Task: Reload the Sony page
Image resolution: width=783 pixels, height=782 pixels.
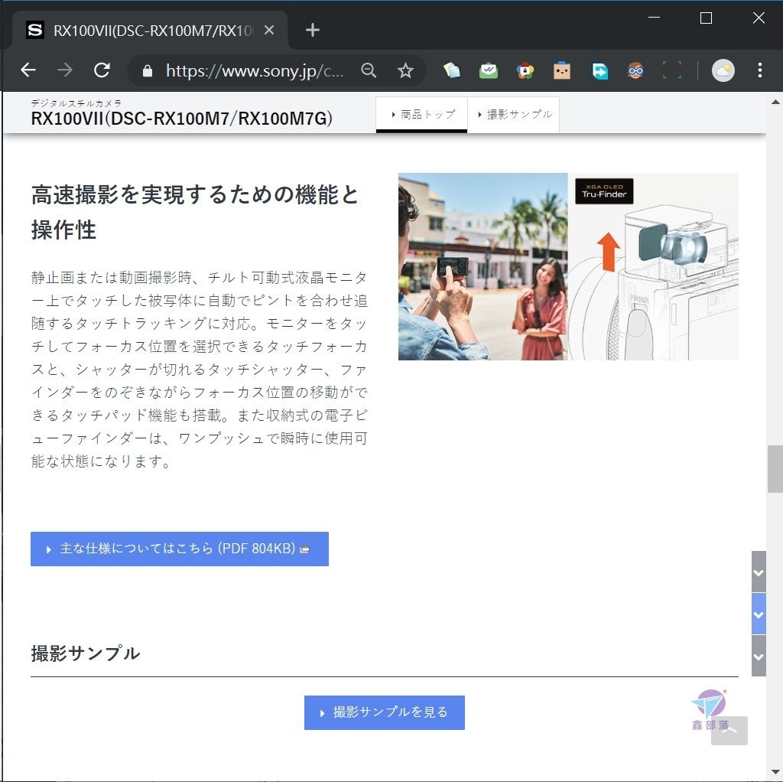Action: 102,70
